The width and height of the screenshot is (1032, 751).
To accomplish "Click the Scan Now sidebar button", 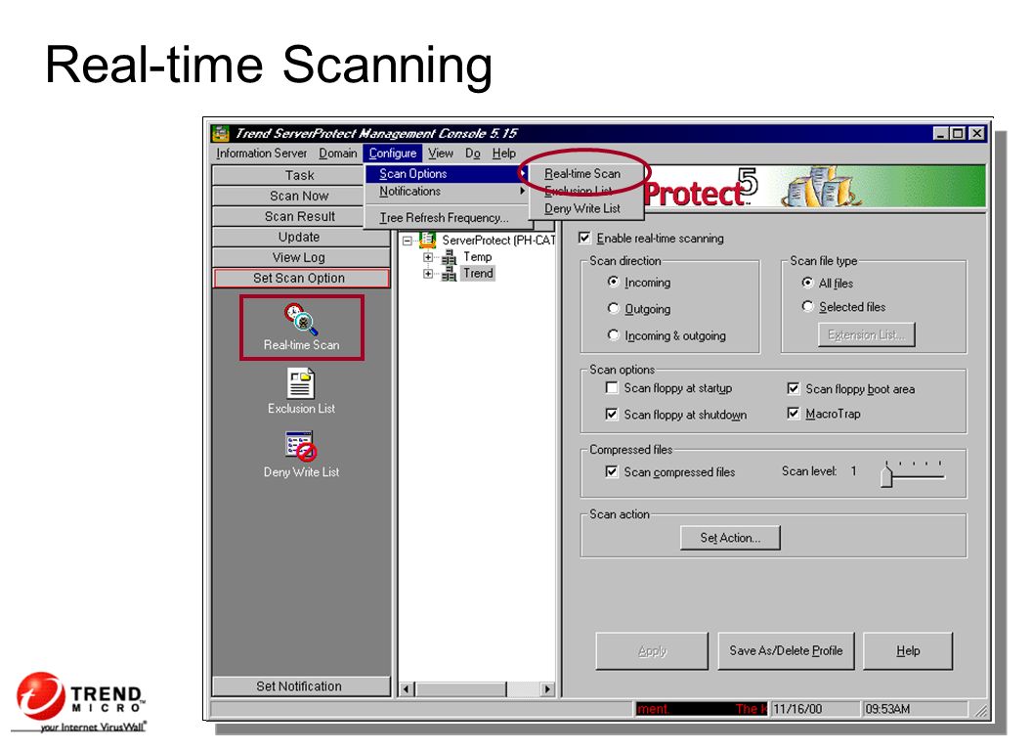I will [300, 196].
